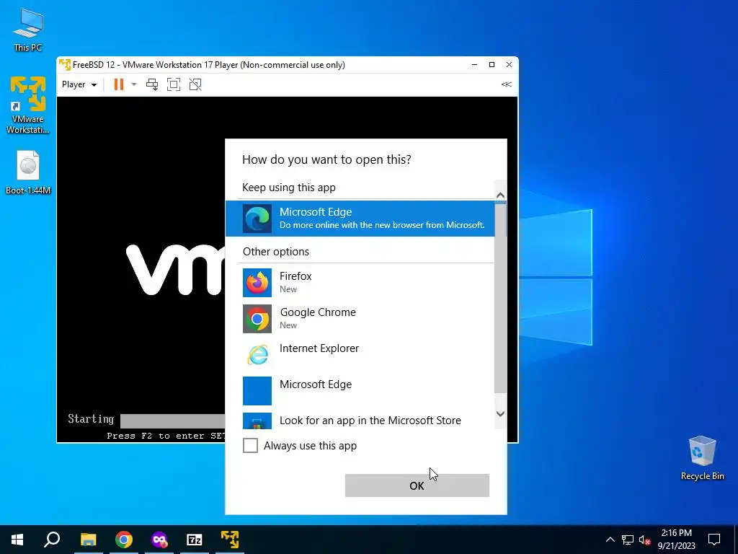This screenshot has width=738, height=554.
Task: Choose Google Chrome to open this
Action: (x=360, y=318)
